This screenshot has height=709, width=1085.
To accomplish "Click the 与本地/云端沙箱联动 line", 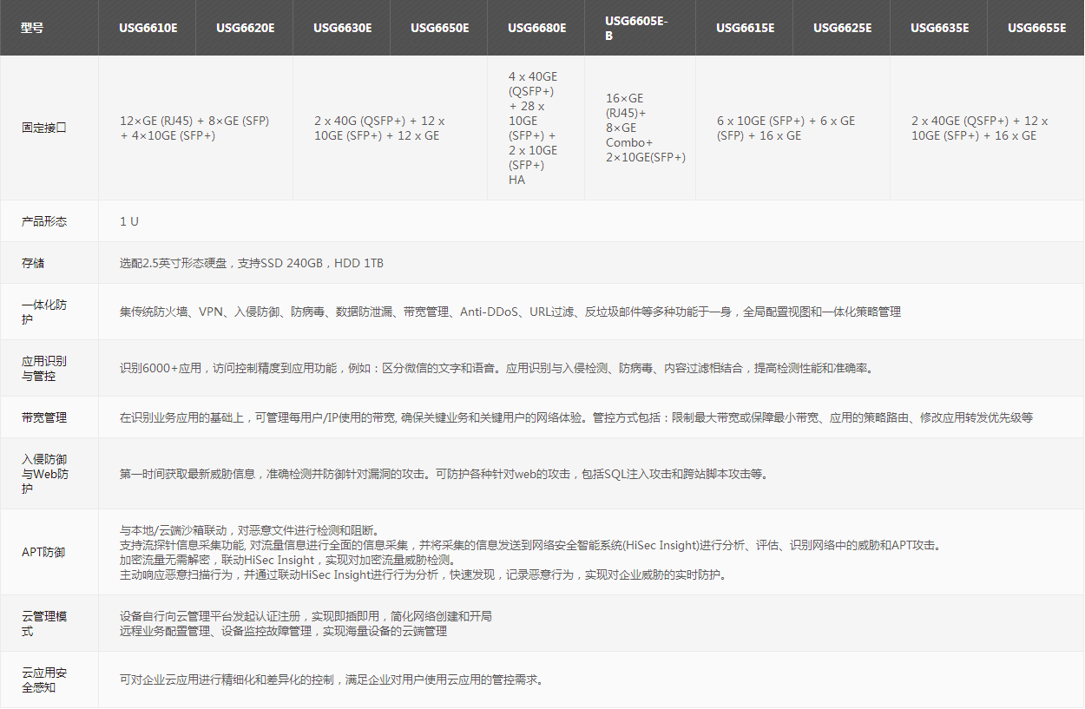I will click(x=249, y=530).
